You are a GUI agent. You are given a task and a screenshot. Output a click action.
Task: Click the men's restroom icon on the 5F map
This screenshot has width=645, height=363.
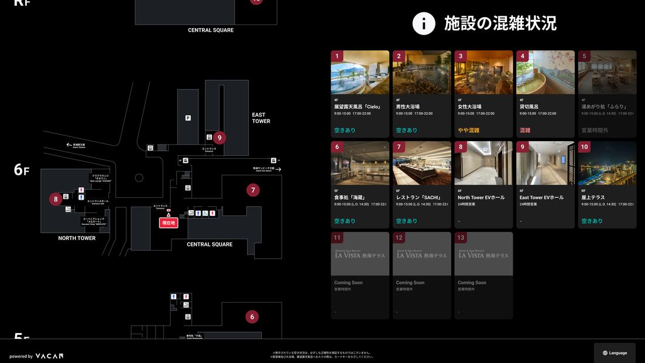coord(174,297)
